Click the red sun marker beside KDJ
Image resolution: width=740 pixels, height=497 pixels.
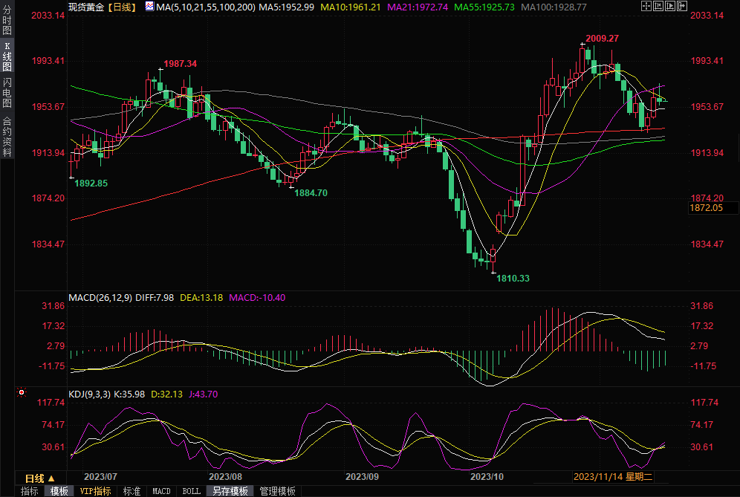pyautogui.click(x=21, y=392)
